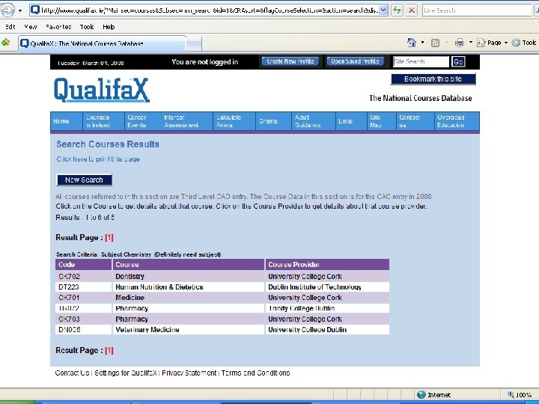Click course code CK702 cell
The width and height of the screenshot is (539, 404).
[83, 276]
